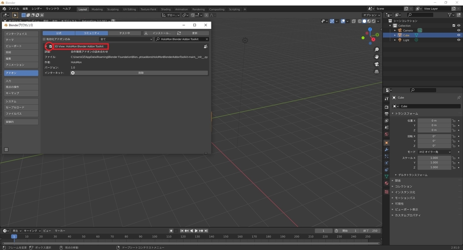Lock the location X padlock
The height and width of the screenshot is (250, 463).
point(454,121)
